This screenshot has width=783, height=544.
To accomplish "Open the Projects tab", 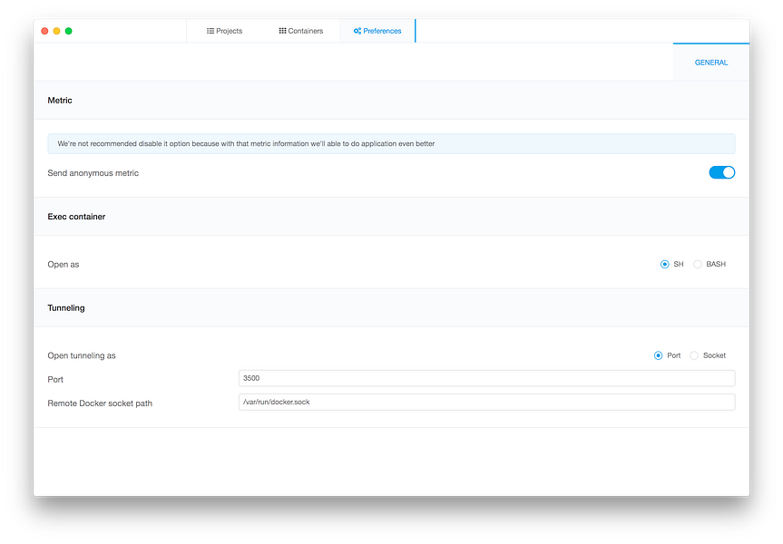I will (x=224, y=31).
